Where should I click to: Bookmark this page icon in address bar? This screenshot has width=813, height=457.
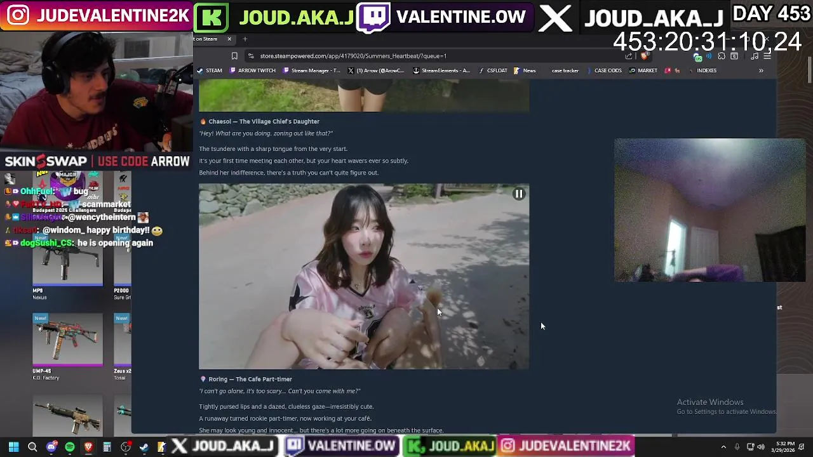[234, 56]
